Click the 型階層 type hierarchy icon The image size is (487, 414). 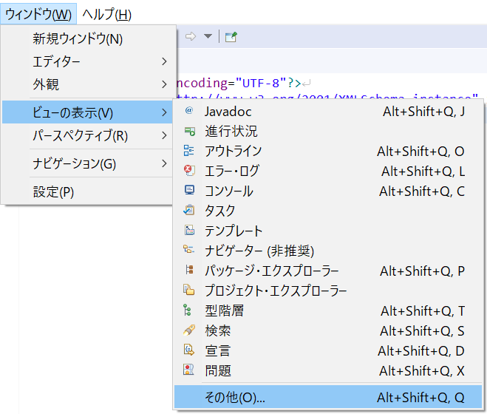pos(187,310)
